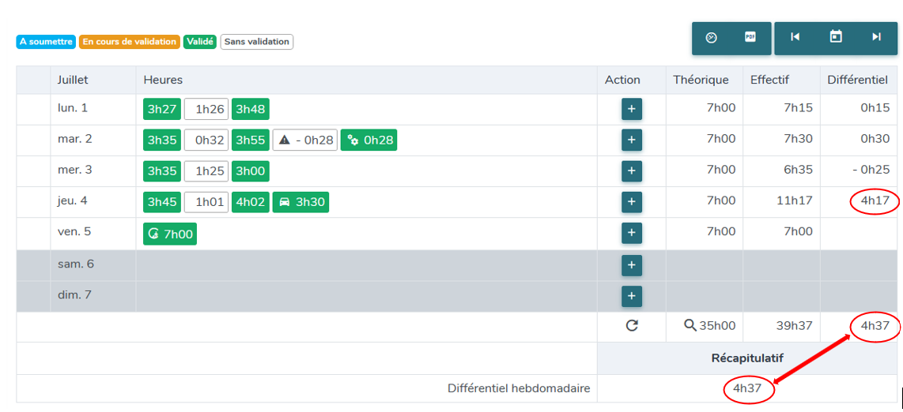Click the plus button for jeu. 4
Viewport: 903px width, 412px height.
(x=631, y=202)
